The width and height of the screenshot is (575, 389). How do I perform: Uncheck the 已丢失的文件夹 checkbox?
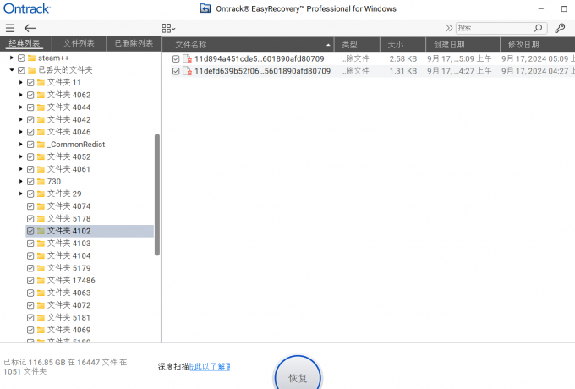pyautogui.click(x=22, y=70)
